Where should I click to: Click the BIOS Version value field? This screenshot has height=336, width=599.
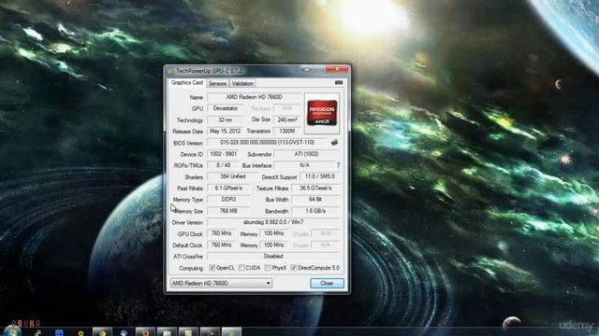(x=268, y=143)
